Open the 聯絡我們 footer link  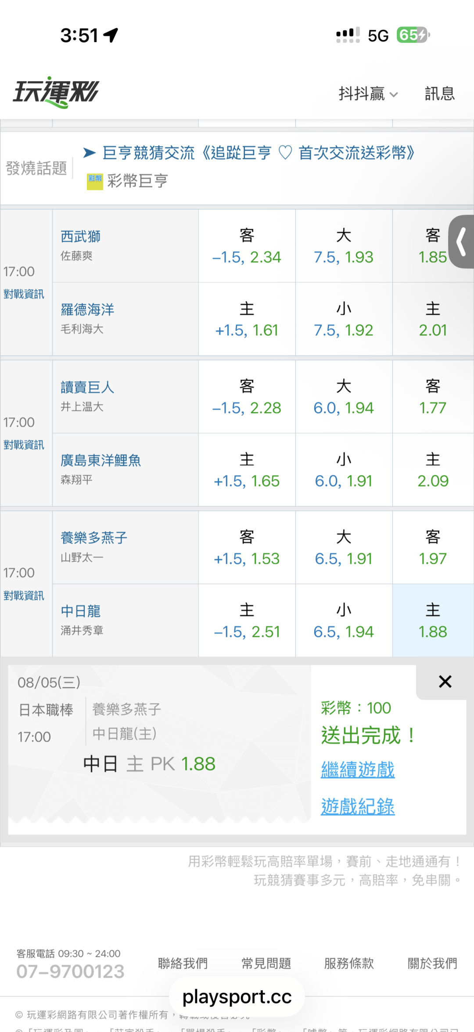pos(183,963)
